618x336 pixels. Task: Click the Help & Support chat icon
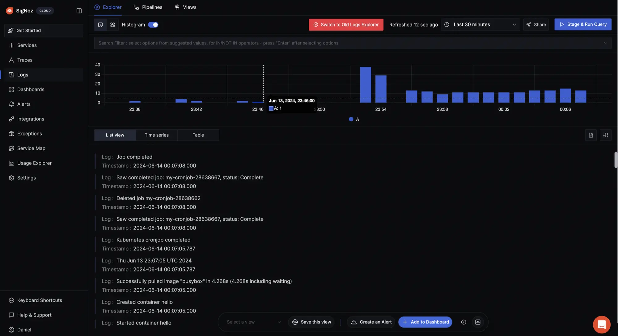tap(11, 315)
